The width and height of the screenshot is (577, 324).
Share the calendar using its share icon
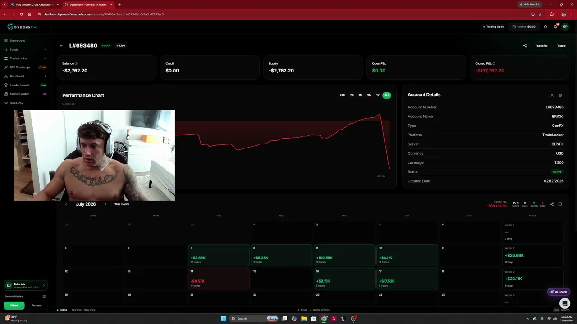click(552, 204)
